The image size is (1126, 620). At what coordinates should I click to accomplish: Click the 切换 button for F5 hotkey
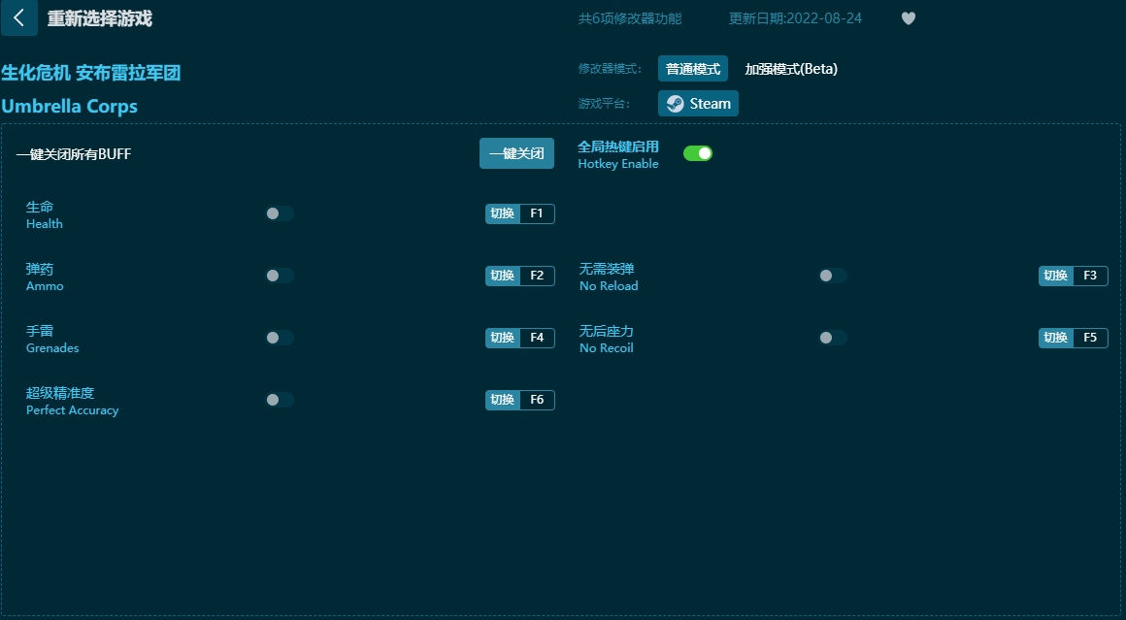pyautogui.click(x=1056, y=338)
